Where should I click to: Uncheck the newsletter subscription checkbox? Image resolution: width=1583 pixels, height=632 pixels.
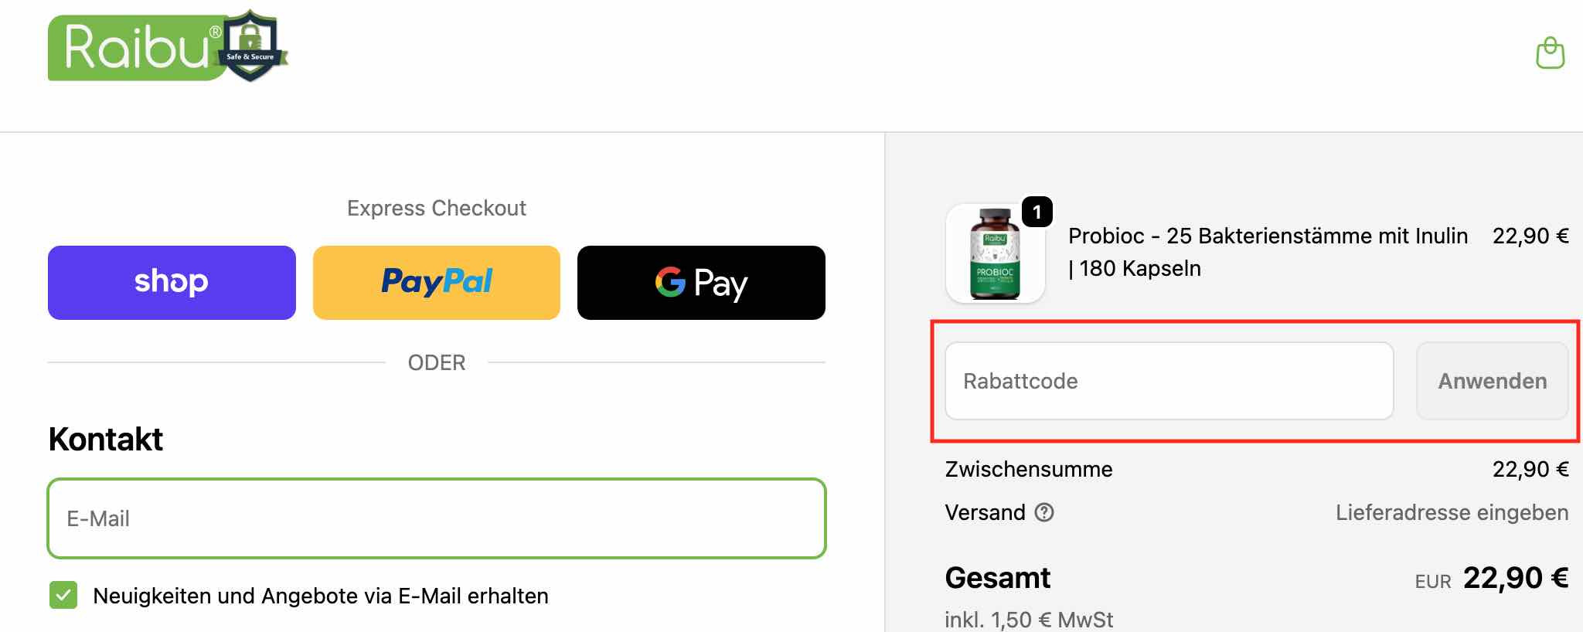(63, 596)
